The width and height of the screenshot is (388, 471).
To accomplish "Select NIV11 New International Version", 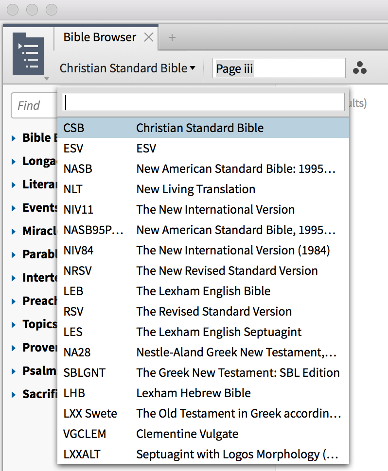I will point(203,210).
